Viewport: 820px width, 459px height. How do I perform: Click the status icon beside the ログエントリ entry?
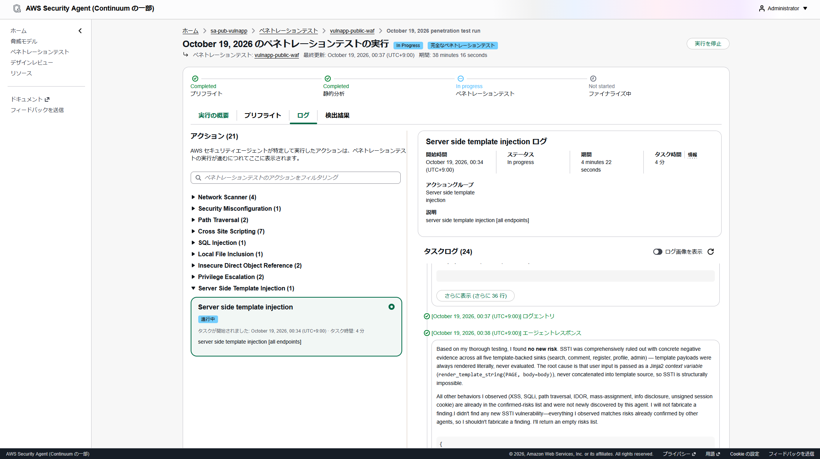pos(427,316)
